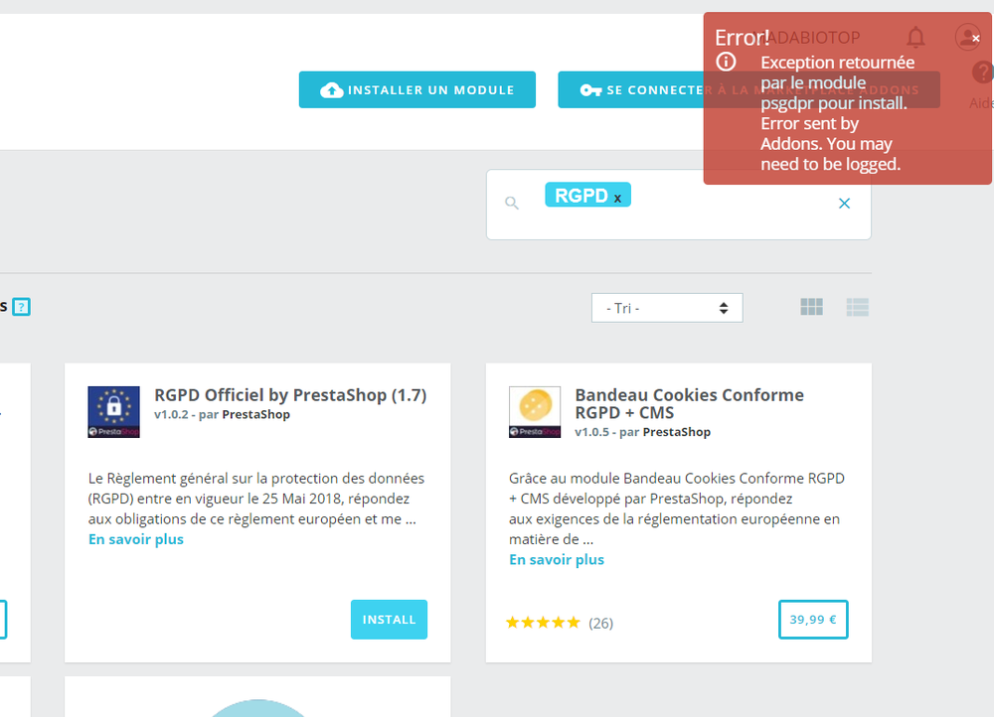
Task: Dismiss the red Error notification
Action: 976,39
